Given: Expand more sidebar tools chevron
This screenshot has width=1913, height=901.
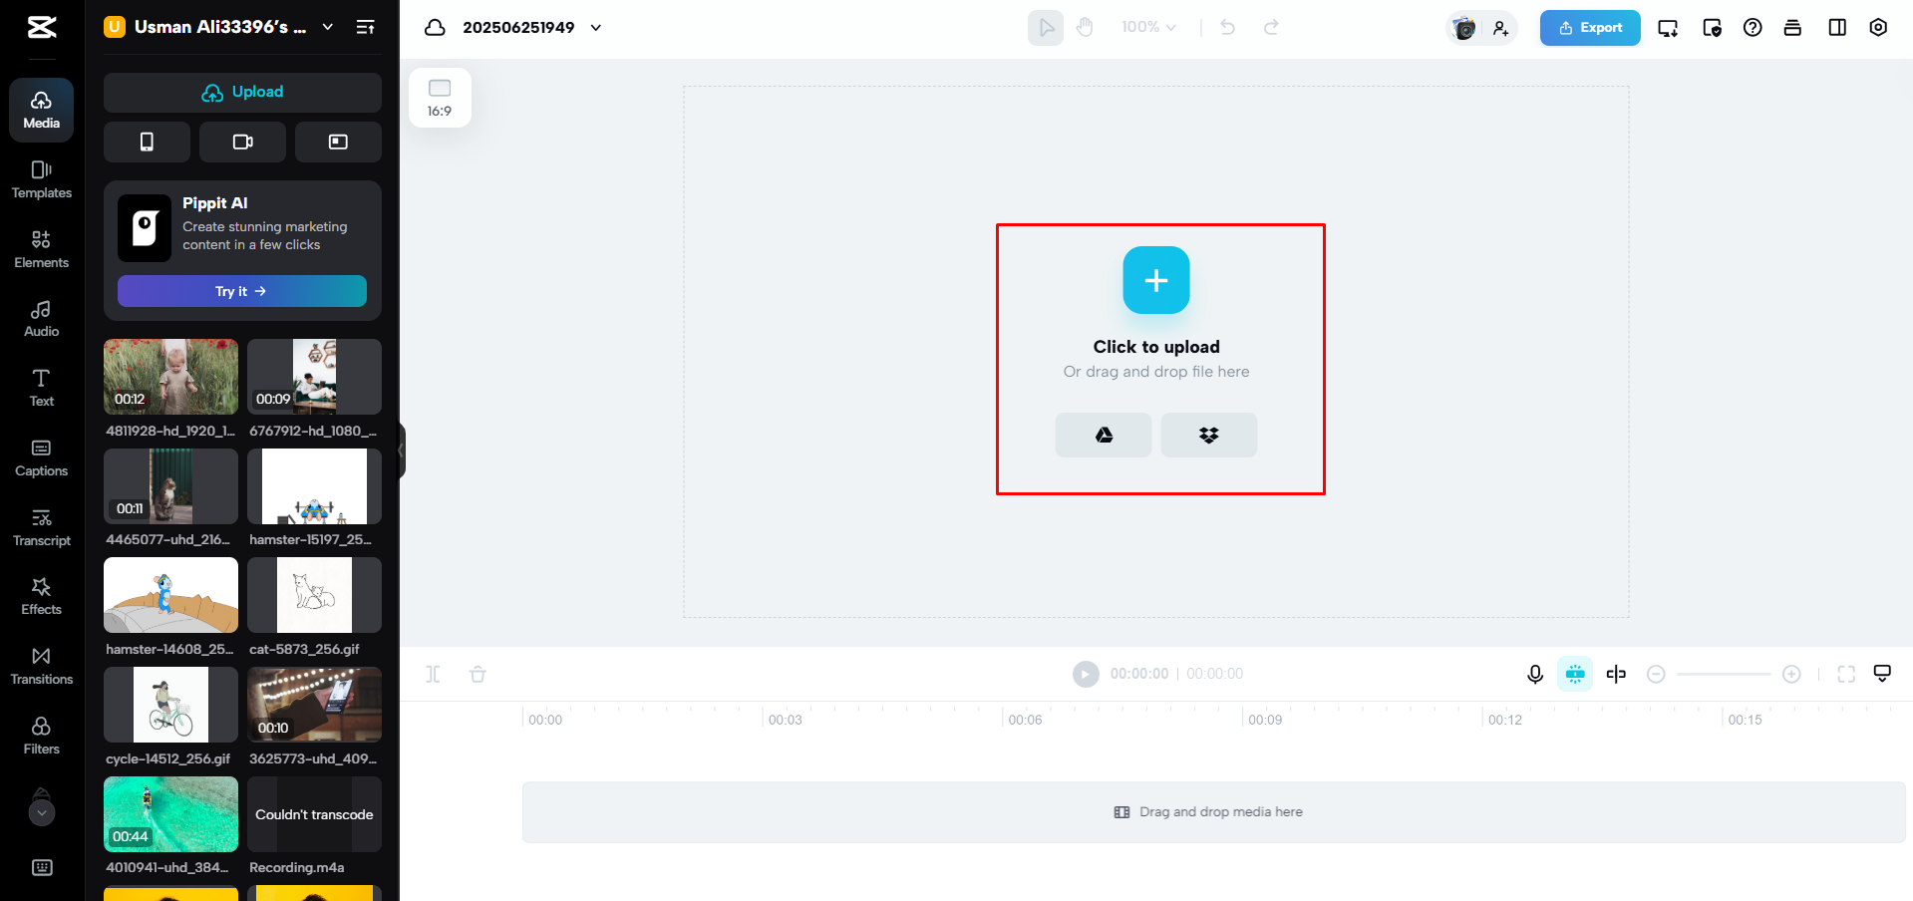Looking at the screenshot, I should pos(41,813).
